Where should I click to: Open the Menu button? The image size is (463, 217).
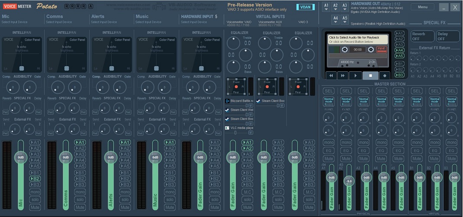pyautogui.click(x=422, y=7)
